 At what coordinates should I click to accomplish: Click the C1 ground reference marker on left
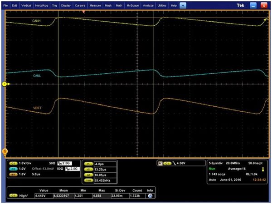point(5,84)
